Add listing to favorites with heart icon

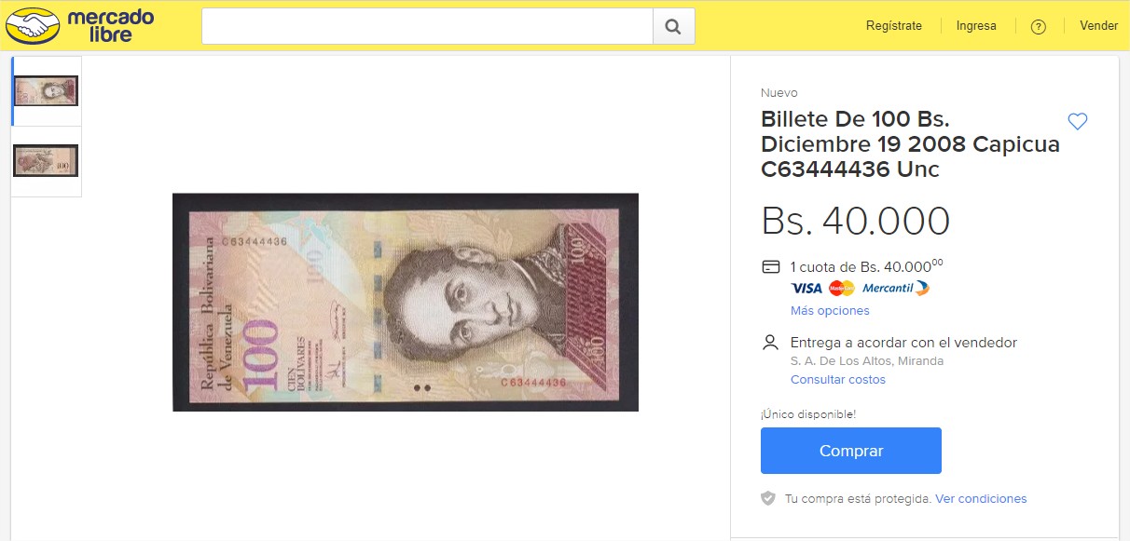pos(1078,121)
